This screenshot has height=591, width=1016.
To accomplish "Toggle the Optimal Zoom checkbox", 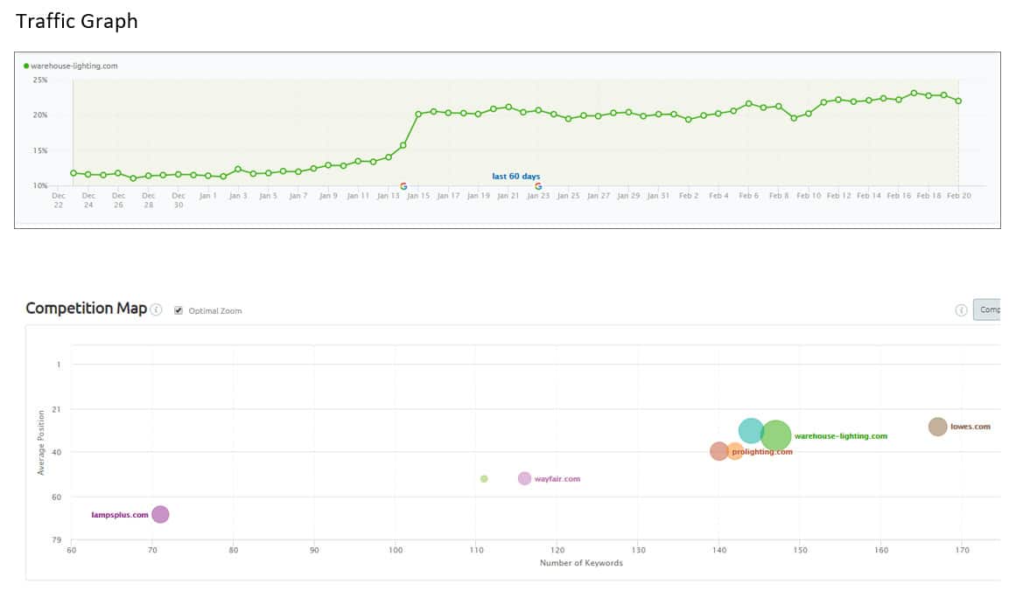I will pos(179,310).
